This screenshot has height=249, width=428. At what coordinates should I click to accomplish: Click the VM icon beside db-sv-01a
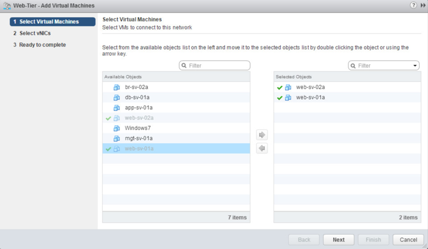tap(117, 97)
